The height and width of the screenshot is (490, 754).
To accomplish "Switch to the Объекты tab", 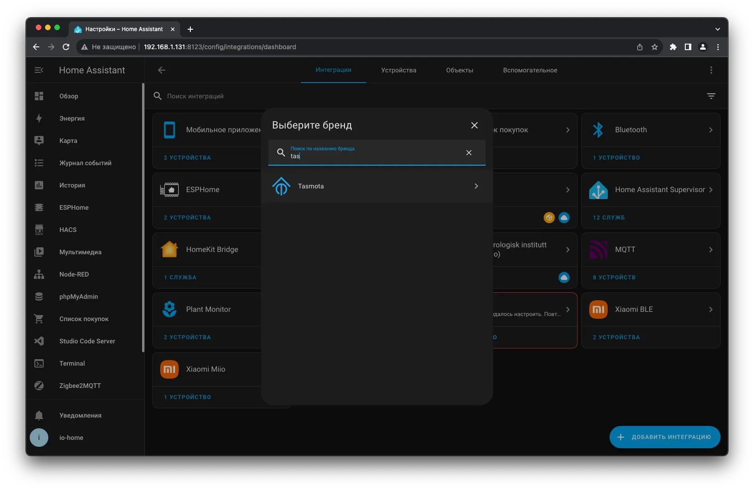I will 460,70.
